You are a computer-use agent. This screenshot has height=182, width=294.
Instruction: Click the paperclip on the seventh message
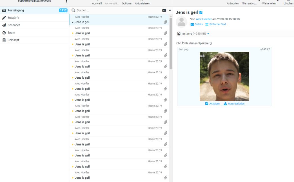point(165,89)
